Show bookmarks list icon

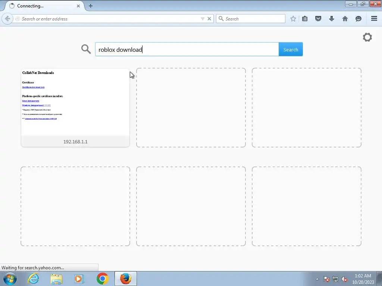click(x=305, y=19)
